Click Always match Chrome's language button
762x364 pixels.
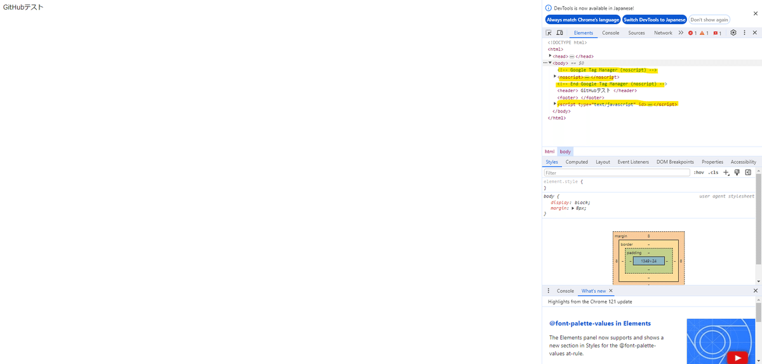pyautogui.click(x=583, y=20)
